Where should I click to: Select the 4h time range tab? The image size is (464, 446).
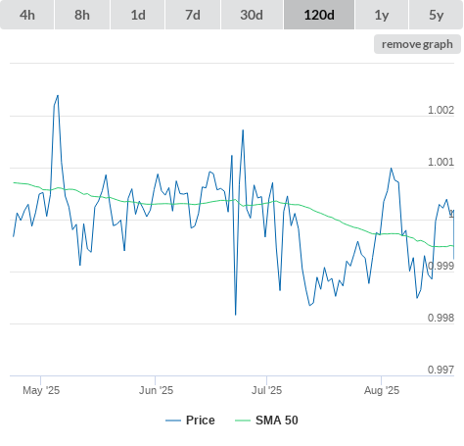(27, 15)
